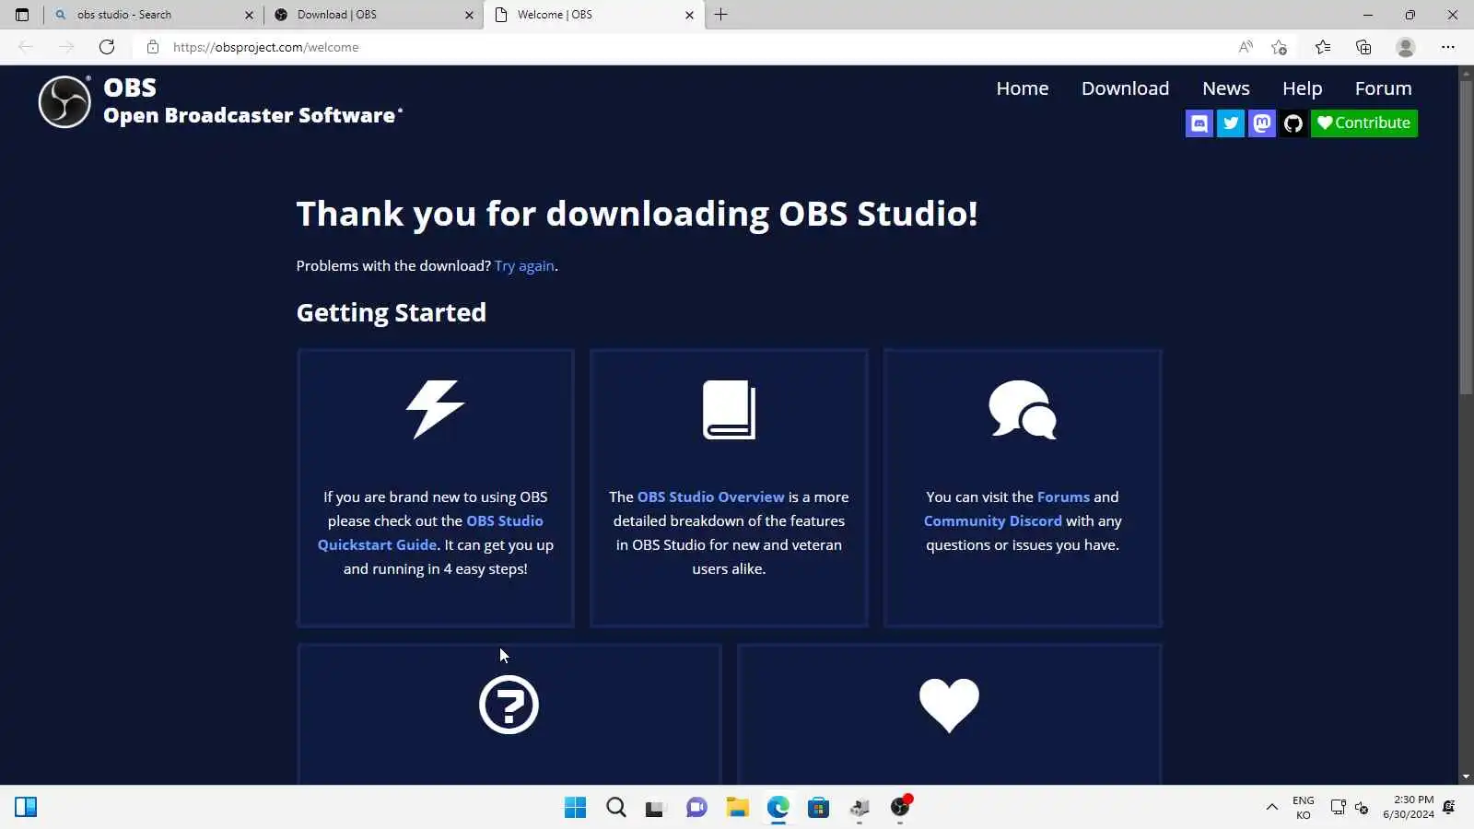Open Microsoft Store from taskbar

(818, 808)
